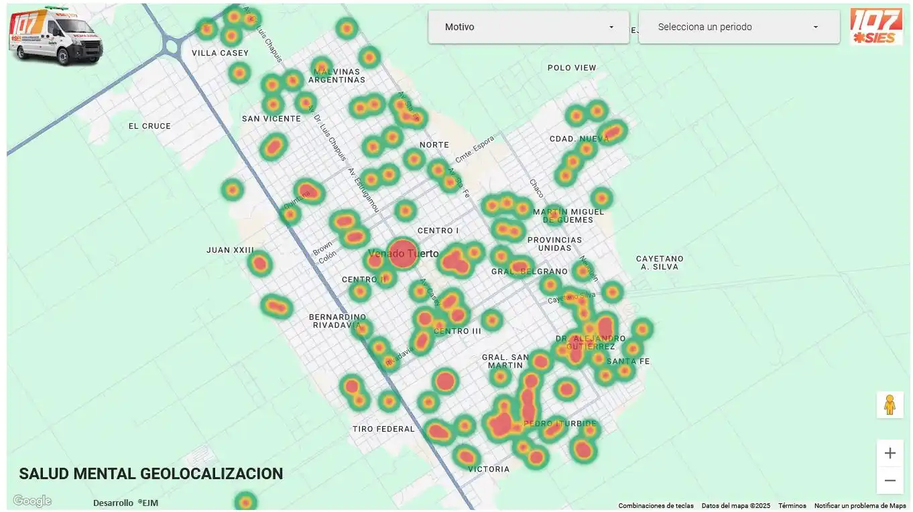Click the chevron arrow on the Motivo selector

611,27
